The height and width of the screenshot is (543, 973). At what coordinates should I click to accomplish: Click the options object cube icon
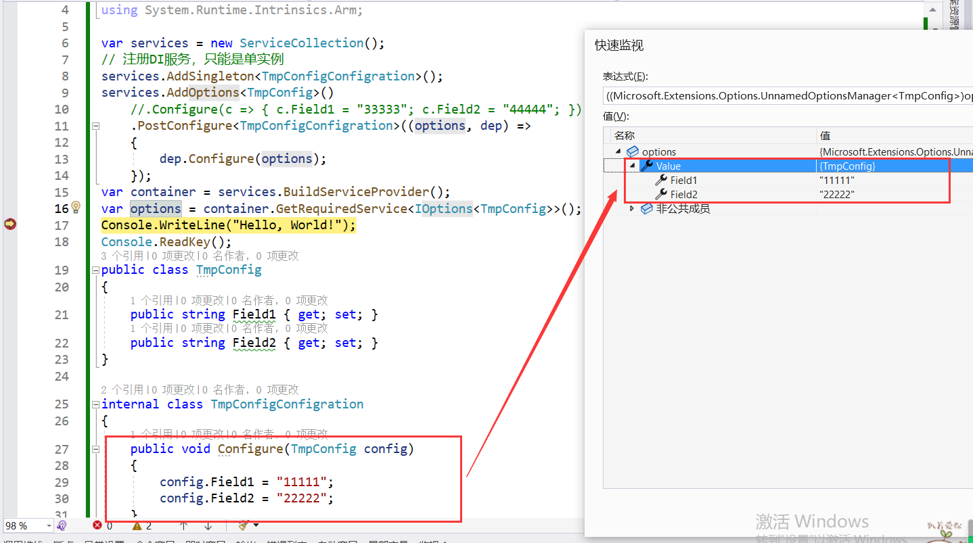(633, 151)
